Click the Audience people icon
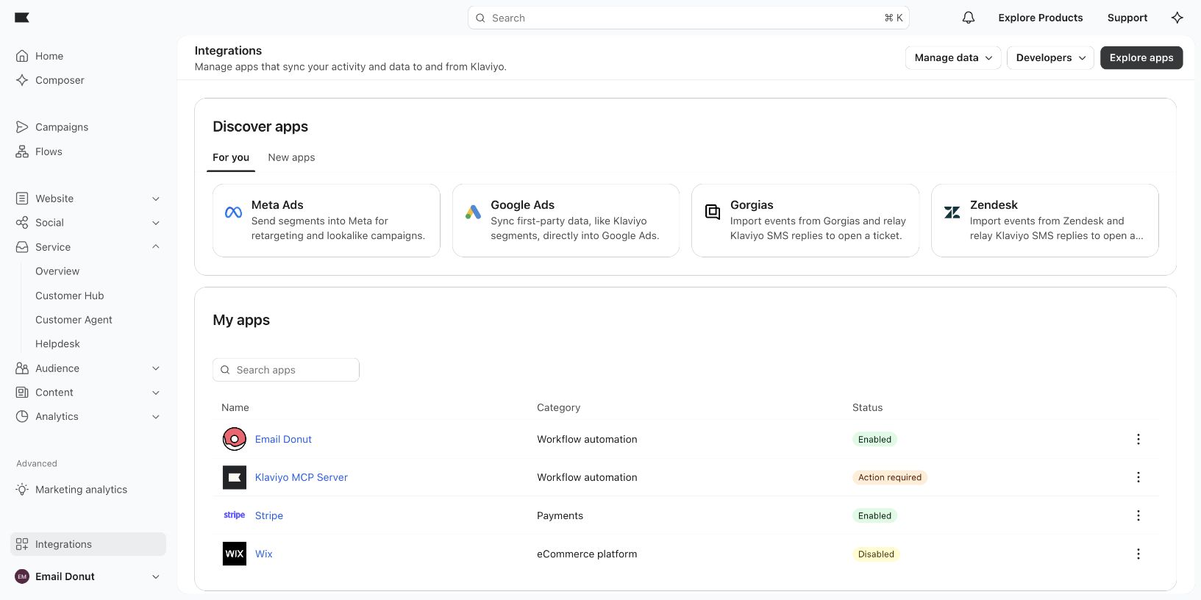The image size is (1201, 600). 22,368
